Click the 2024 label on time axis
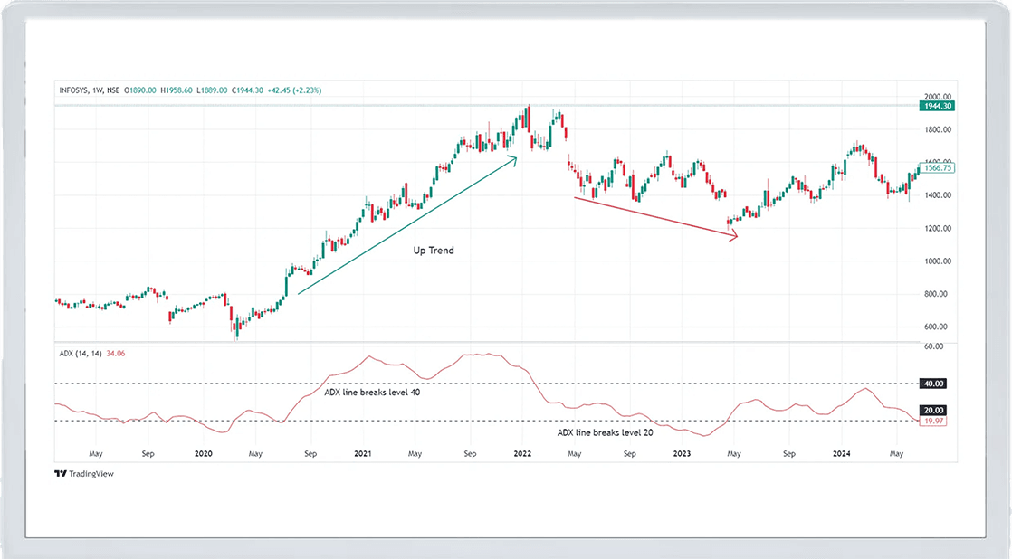 tap(841, 452)
